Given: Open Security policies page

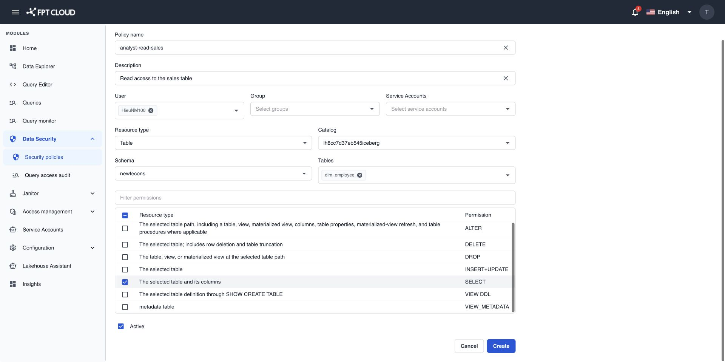Looking at the screenshot, I should point(52,157).
